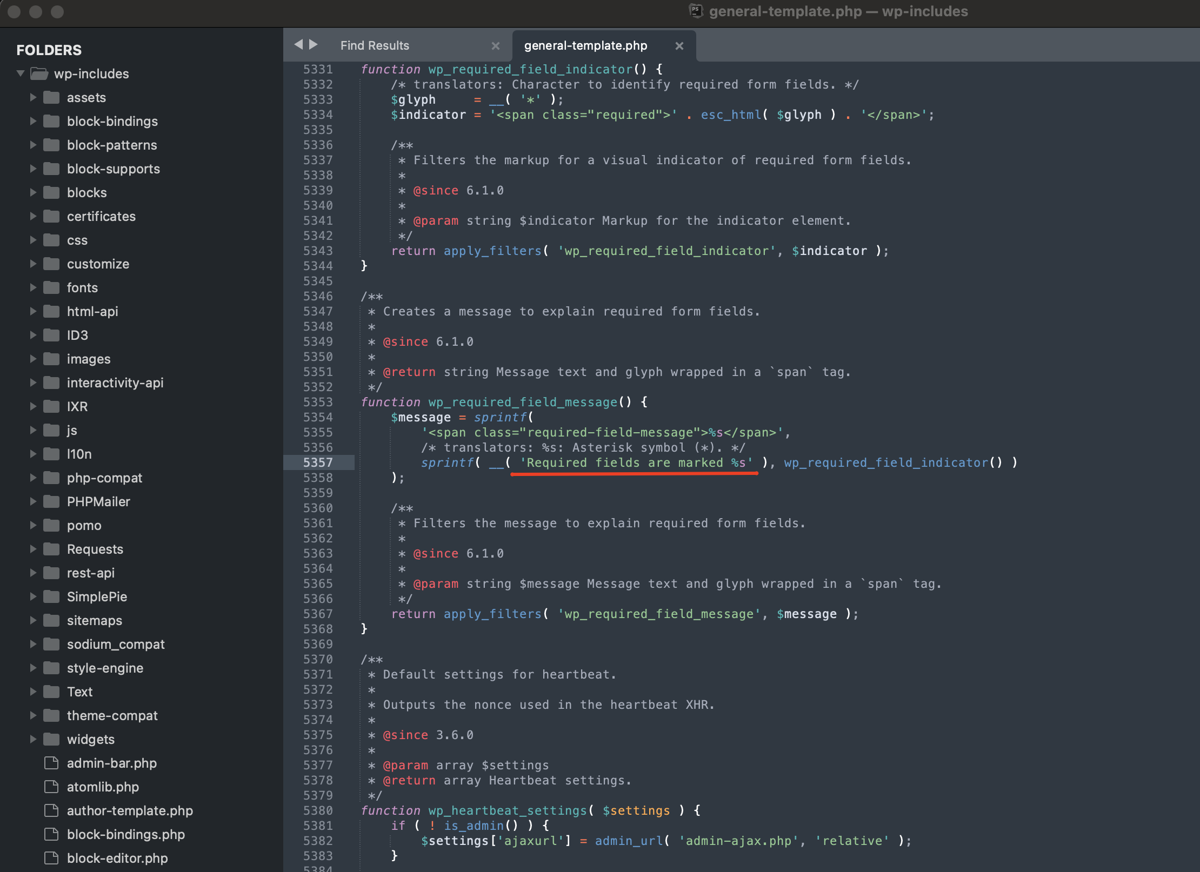Click the wp-includes folder name
The height and width of the screenshot is (872, 1200).
pos(91,73)
